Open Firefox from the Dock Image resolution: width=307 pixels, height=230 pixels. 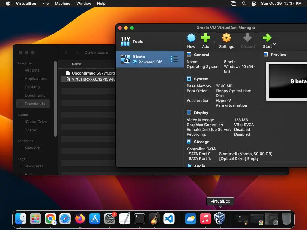[x=80, y=219]
